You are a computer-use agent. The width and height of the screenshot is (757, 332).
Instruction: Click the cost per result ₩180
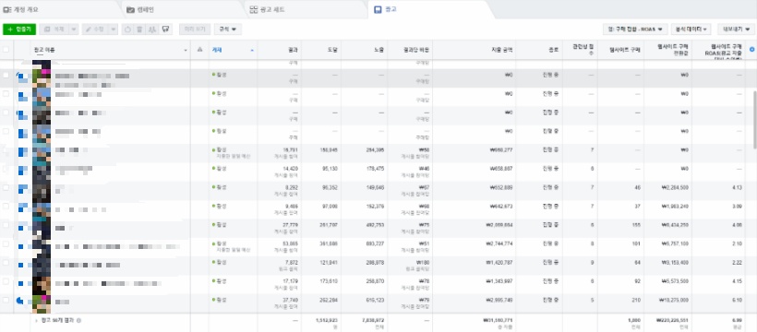[x=424, y=263]
